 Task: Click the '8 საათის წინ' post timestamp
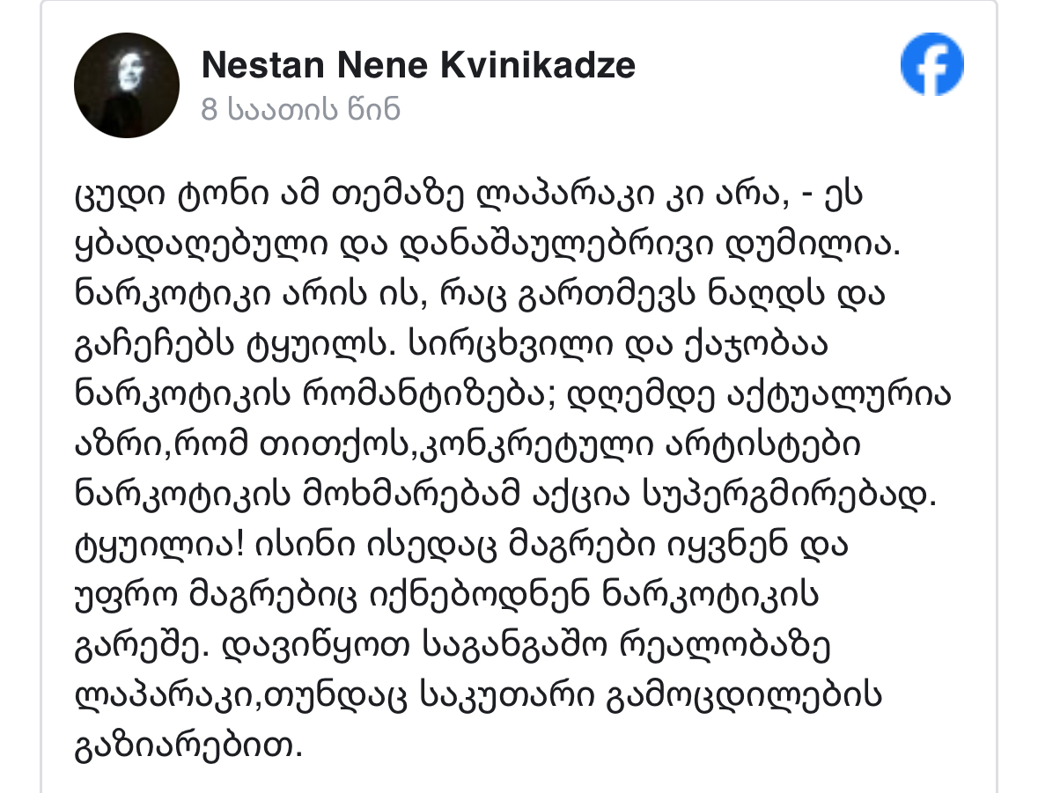(300, 110)
